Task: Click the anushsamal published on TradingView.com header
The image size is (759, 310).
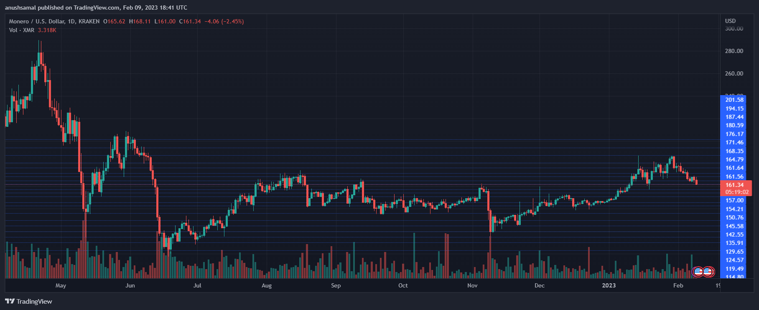Action: (96, 8)
